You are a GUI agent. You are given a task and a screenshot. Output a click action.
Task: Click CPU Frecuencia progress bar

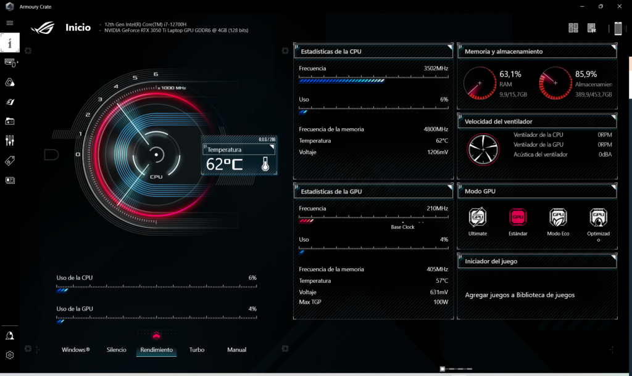[373, 81]
